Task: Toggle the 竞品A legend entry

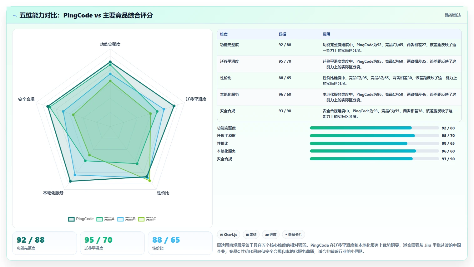Action: [x=105, y=219]
